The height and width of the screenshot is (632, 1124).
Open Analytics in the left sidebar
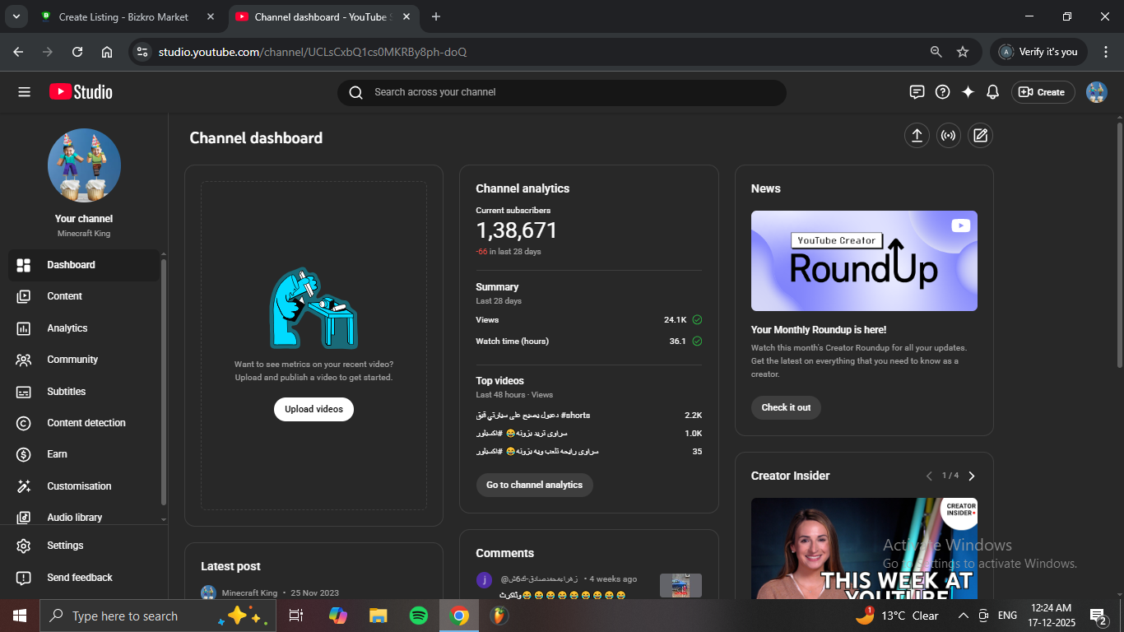click(x=67, y=328)
